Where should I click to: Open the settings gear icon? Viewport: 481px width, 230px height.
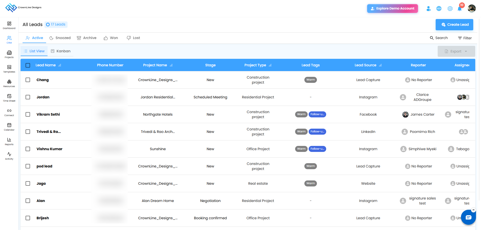pos(450,9)
